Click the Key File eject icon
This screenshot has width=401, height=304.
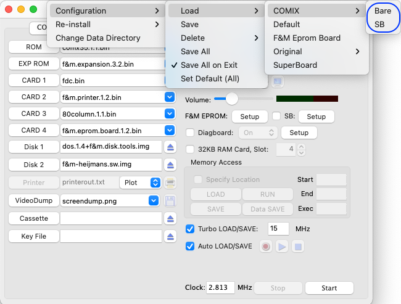click(170, 237)
